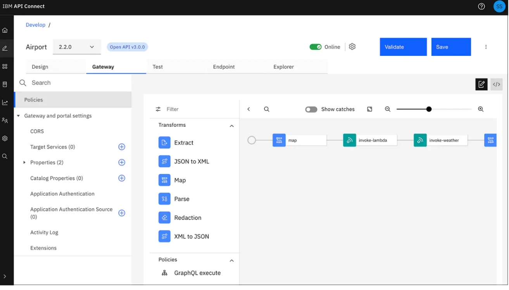Collapse the Policies palette section chevron

(232, 261)
